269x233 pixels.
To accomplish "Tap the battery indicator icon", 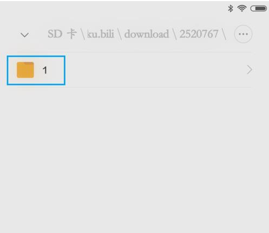I will [x=259, y=9].
